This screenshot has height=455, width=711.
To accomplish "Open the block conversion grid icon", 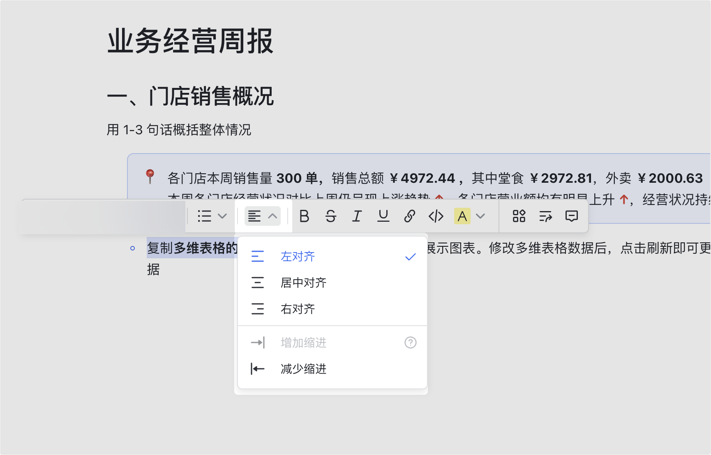I will point(519,216).
